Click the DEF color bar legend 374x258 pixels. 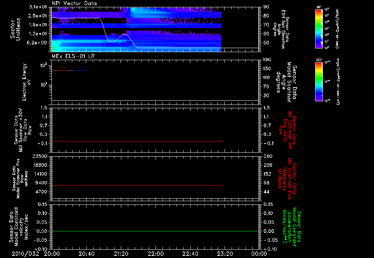[319, 82]
